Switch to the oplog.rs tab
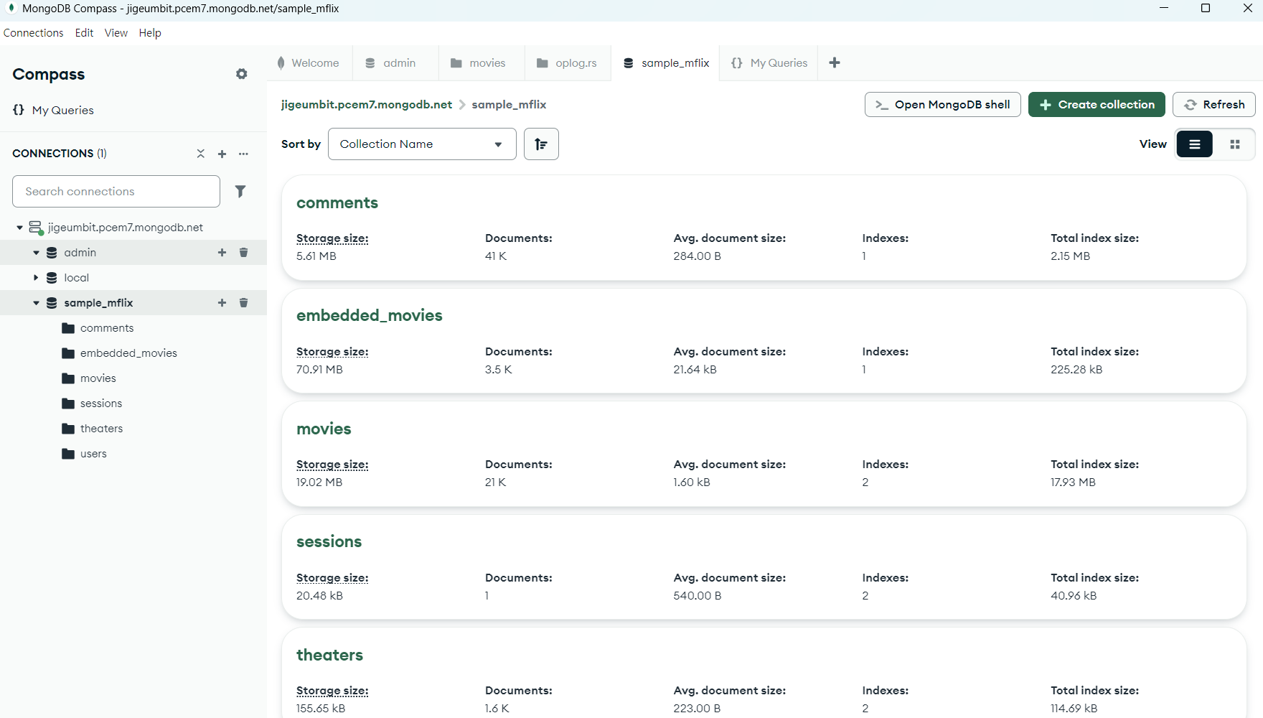 tap(567, 63)
